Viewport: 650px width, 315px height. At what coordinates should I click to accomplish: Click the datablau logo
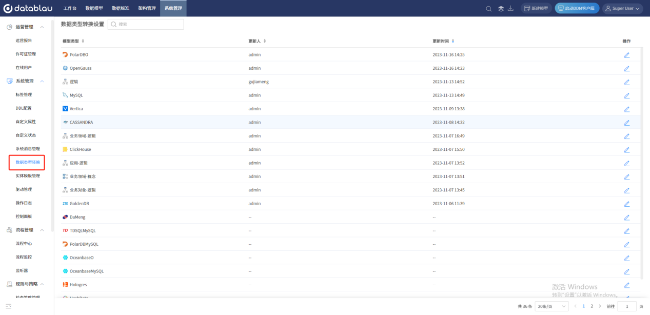[x=28, y=8]
